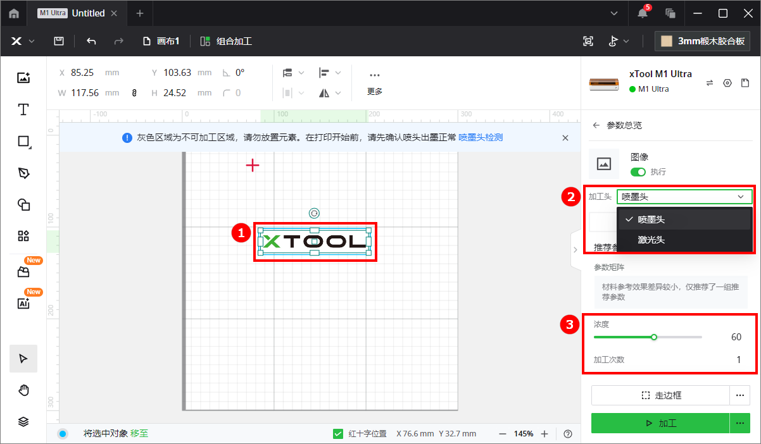Open the 3mm椴木胶合板 material selector
This screenshot has width=761, height=444.
[702, 41]
